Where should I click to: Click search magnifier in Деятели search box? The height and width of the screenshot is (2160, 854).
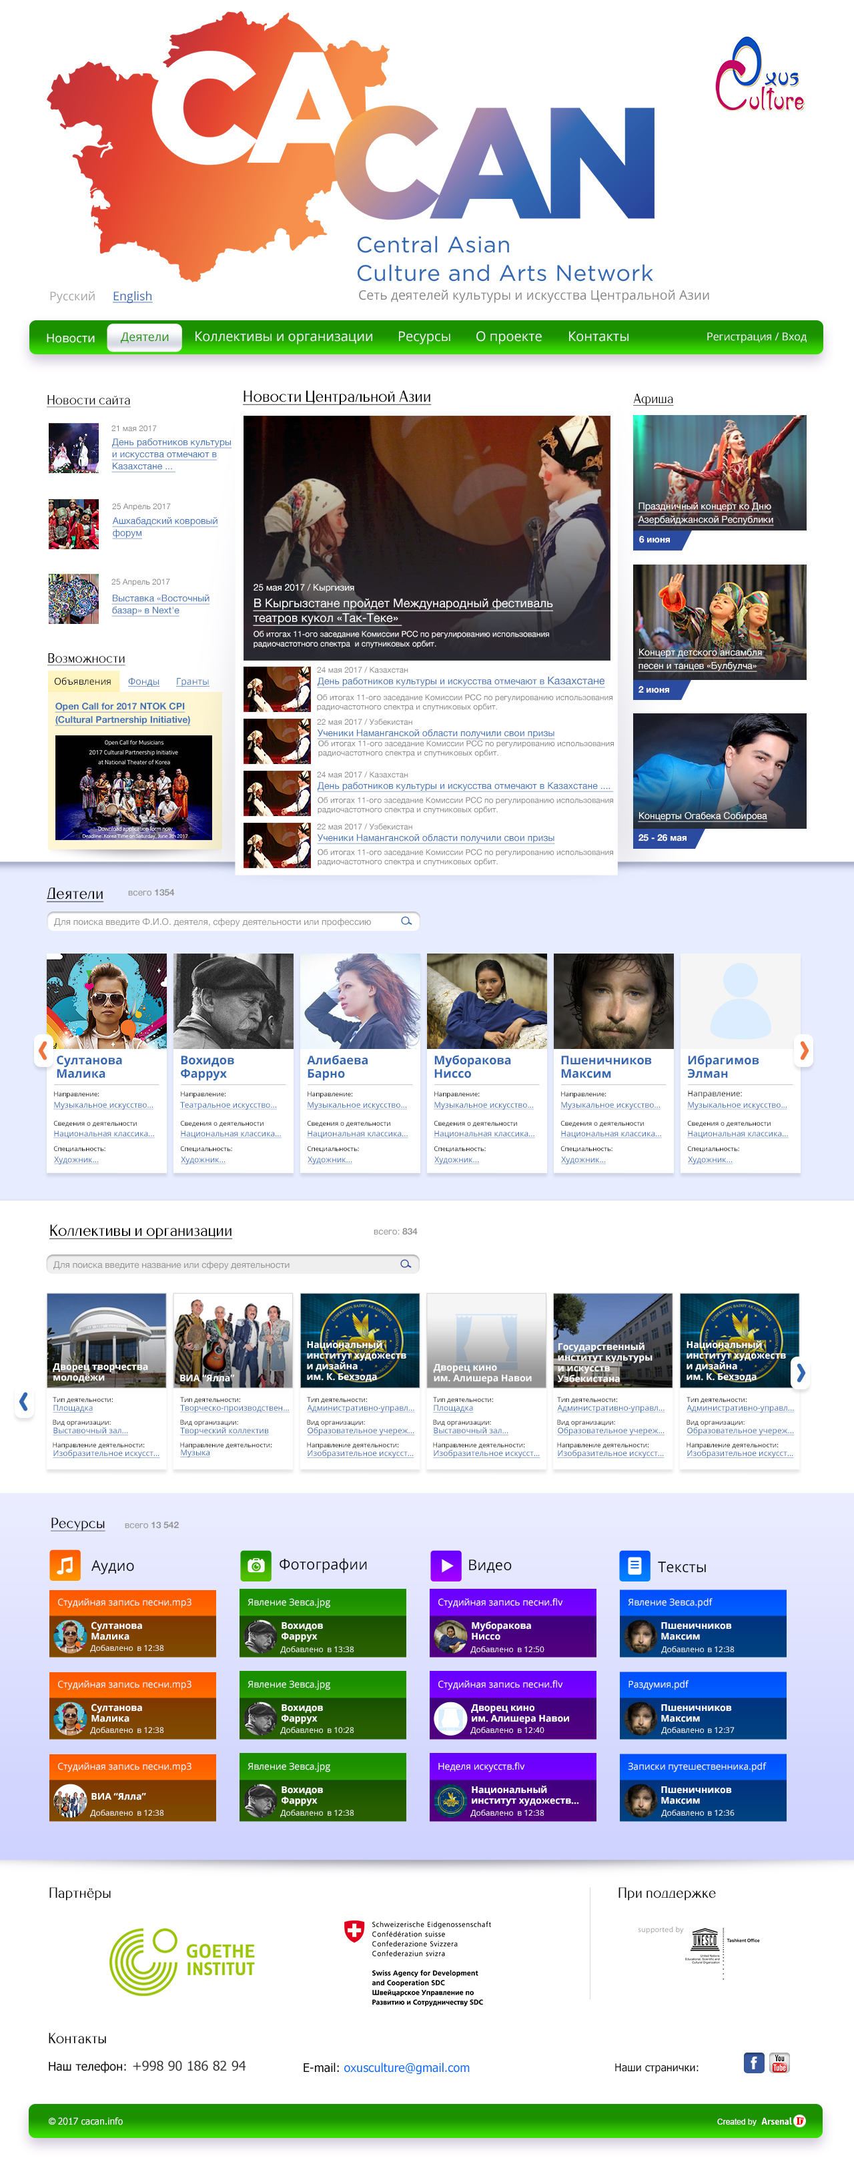coord(406,921)
